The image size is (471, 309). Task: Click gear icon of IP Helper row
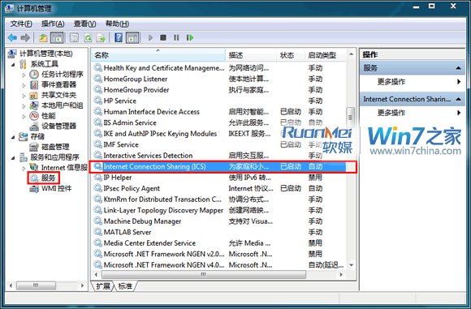click(x=97, y=177)
